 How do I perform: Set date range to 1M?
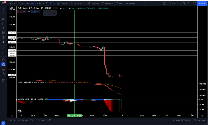(18, 120)
